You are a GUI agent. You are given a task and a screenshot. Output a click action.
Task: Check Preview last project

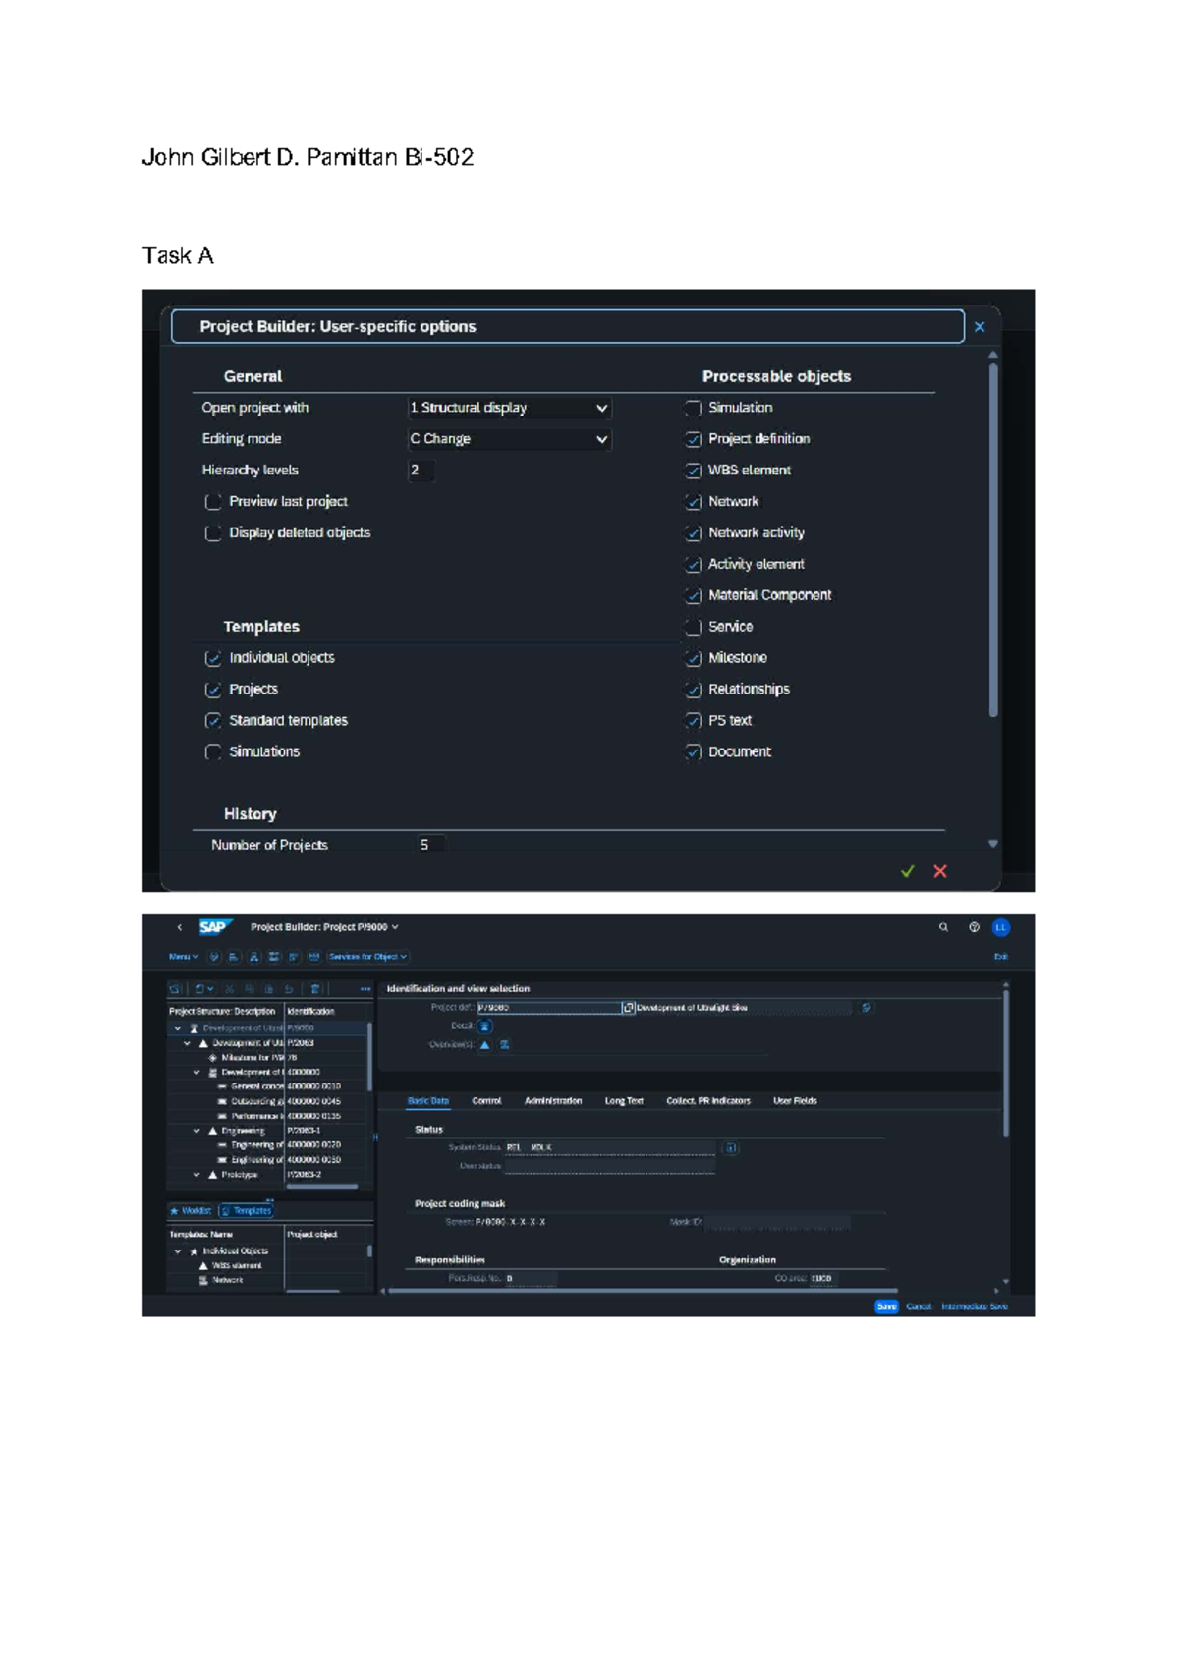(213, 502)
